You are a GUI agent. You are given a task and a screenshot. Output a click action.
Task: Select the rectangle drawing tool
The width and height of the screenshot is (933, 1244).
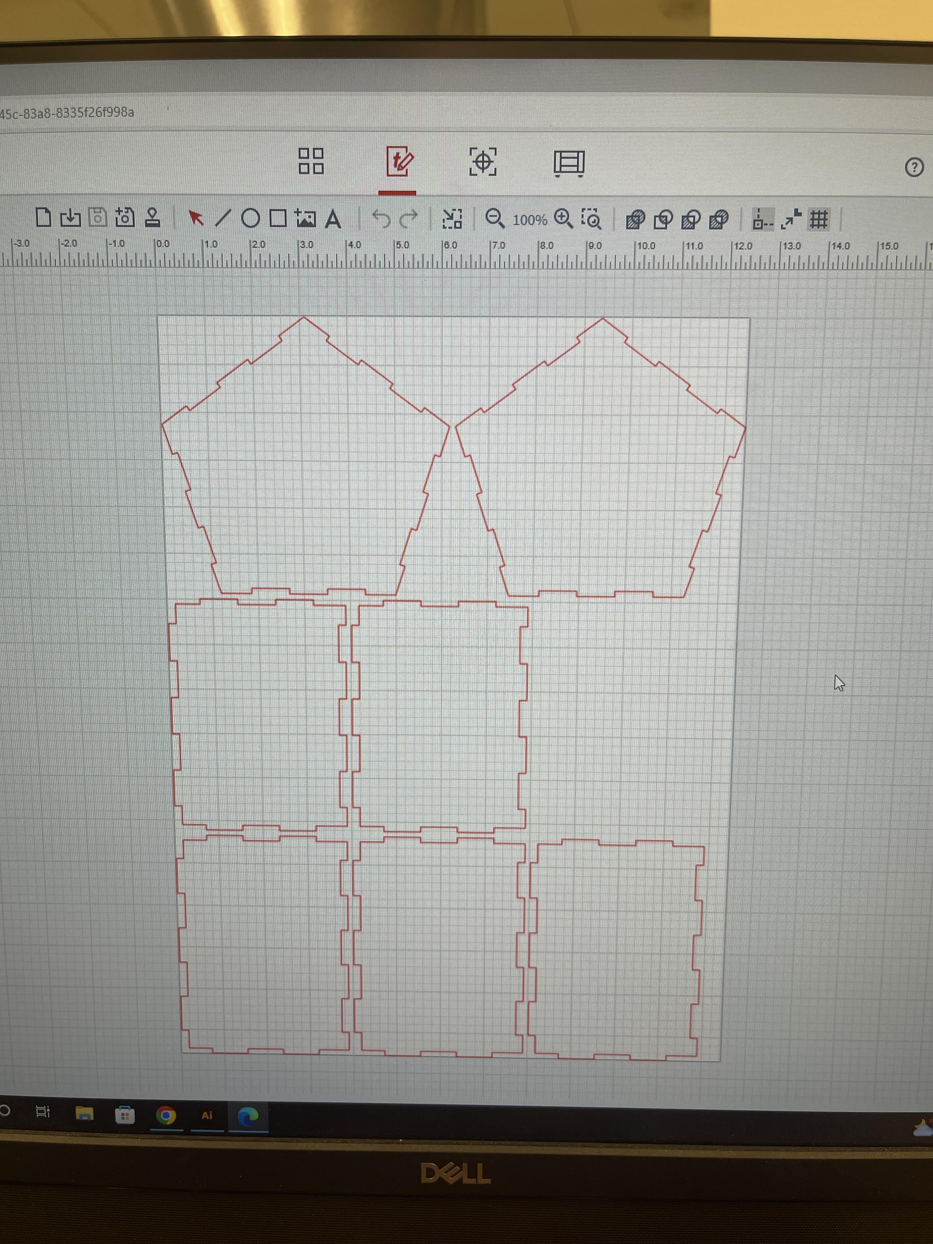278,218
